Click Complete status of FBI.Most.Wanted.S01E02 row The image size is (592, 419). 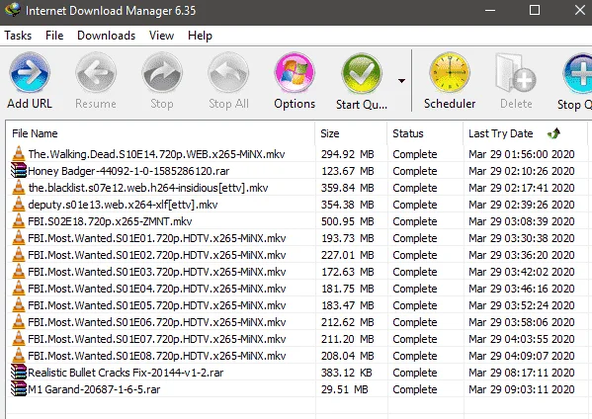click(414, 255)
